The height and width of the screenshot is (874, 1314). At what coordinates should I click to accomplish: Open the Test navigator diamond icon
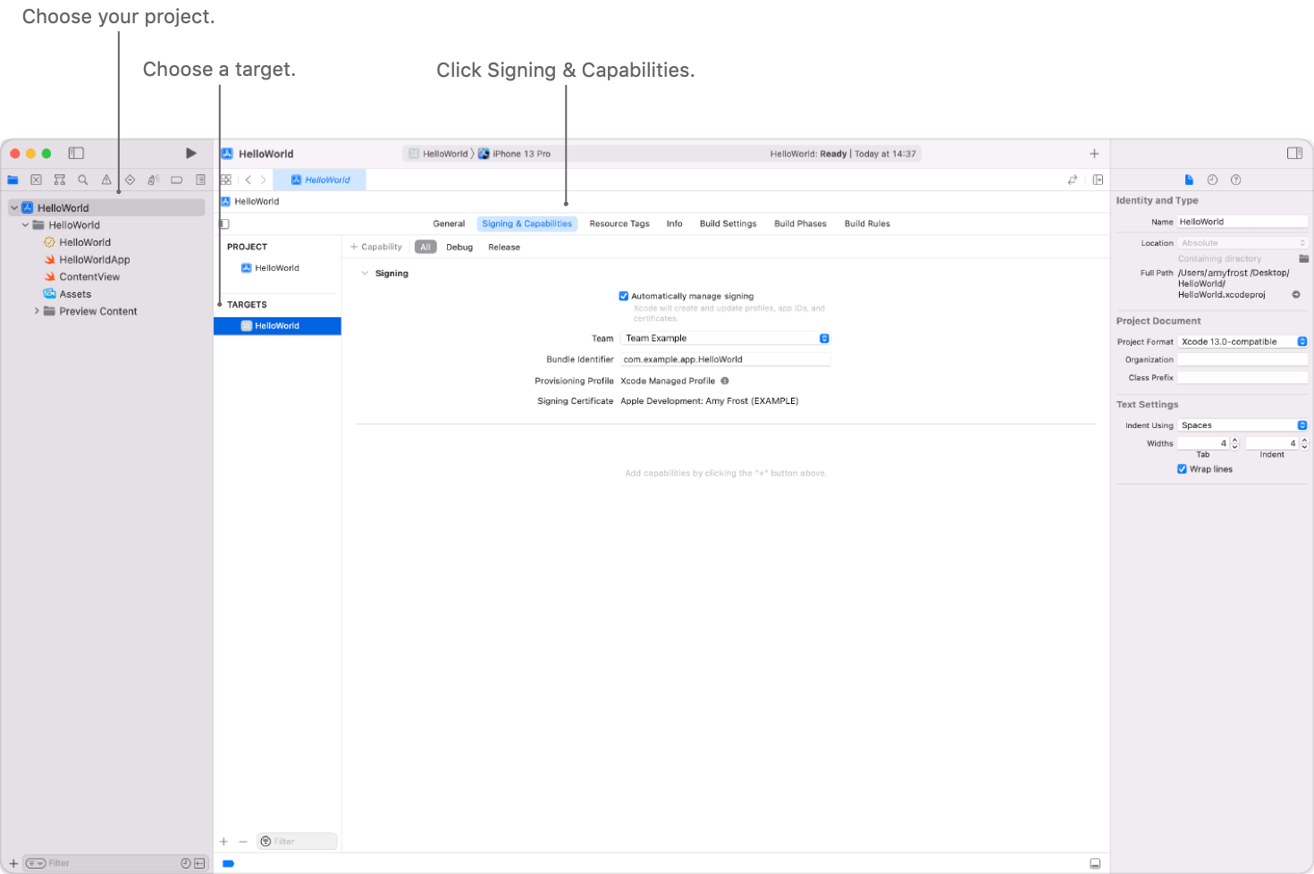[130, 180]
